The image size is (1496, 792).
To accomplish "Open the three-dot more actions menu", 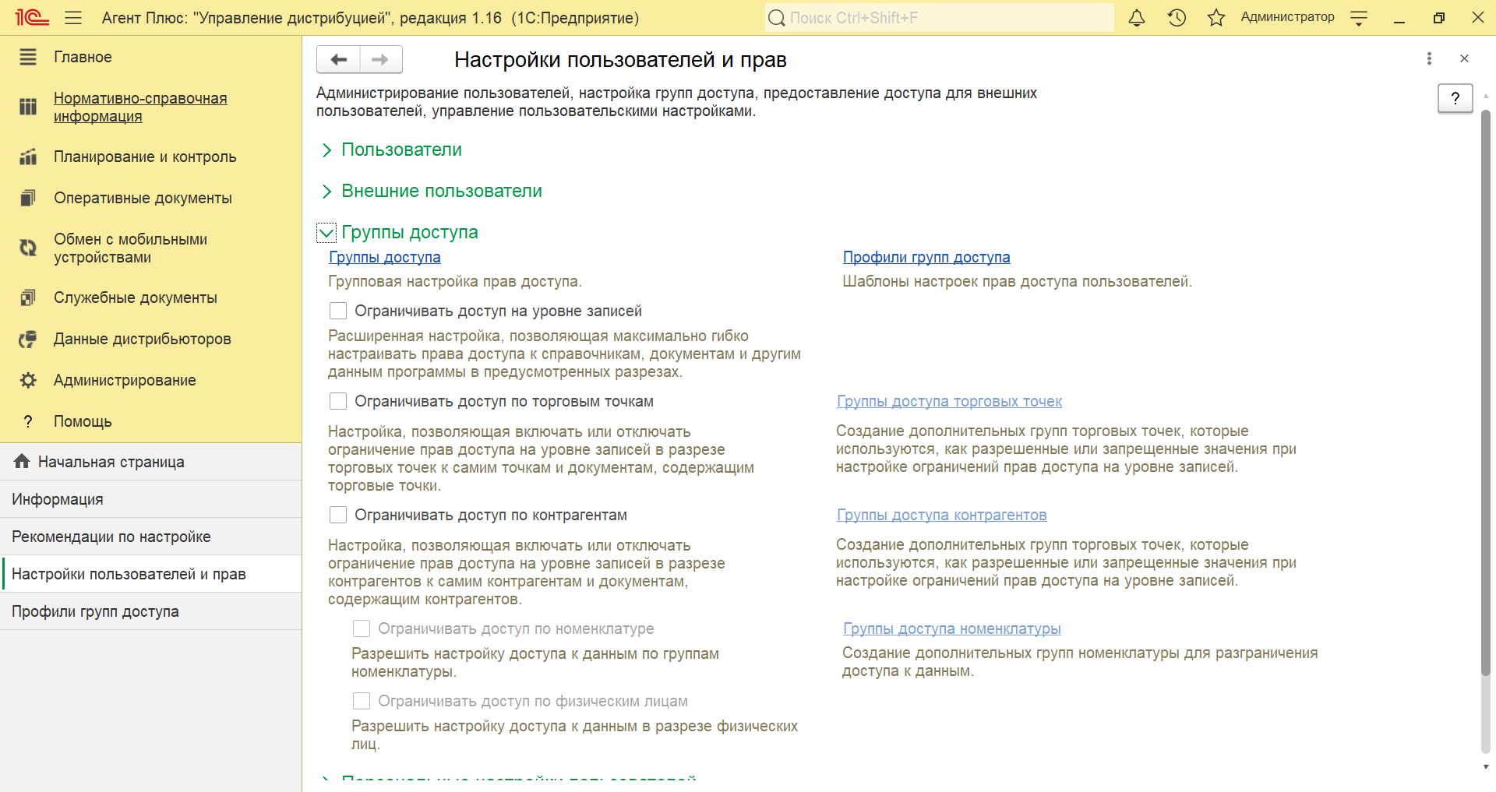I will pos(1429,58).
